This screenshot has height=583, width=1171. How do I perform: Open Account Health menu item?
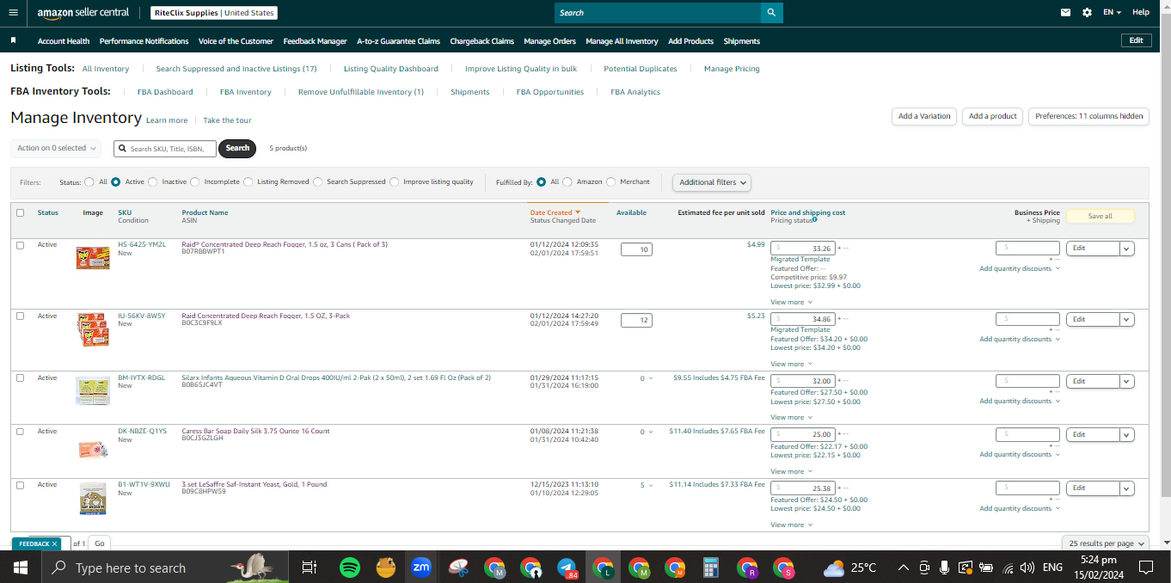[x=64, y=41]
